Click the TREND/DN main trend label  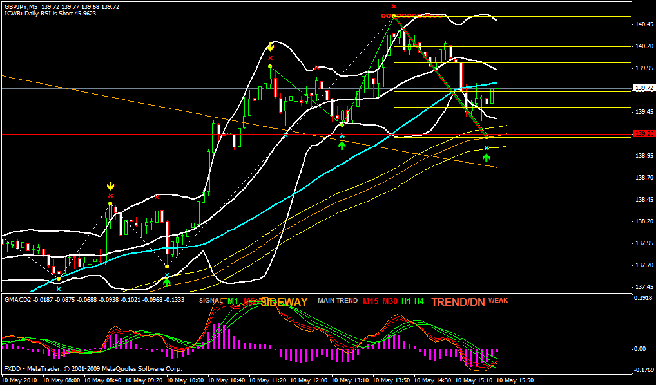point(458,301)
